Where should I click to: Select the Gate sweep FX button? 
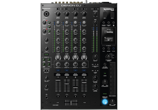tap(49, 64)
